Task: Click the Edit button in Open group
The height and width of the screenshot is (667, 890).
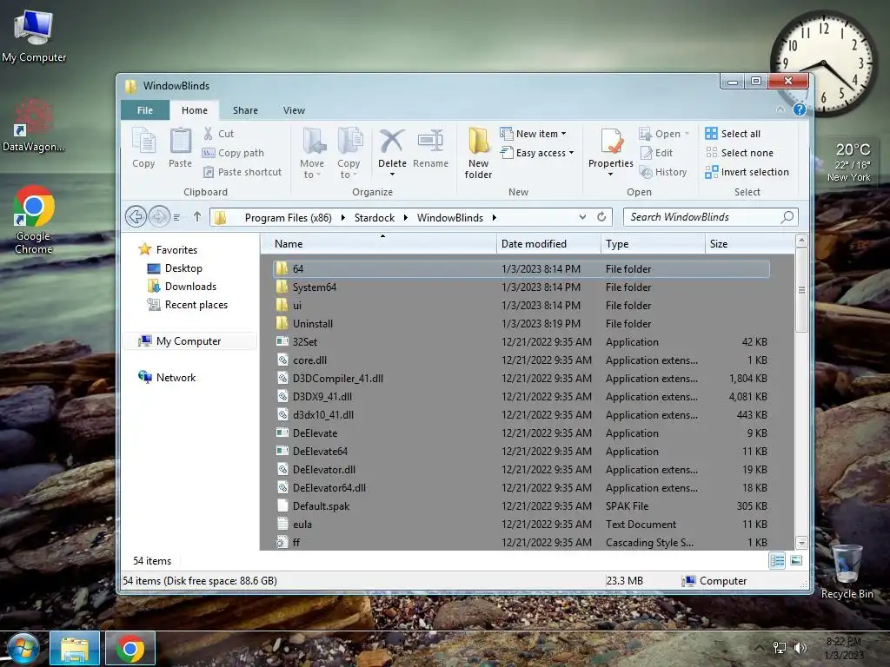Action: click(657, 153)
